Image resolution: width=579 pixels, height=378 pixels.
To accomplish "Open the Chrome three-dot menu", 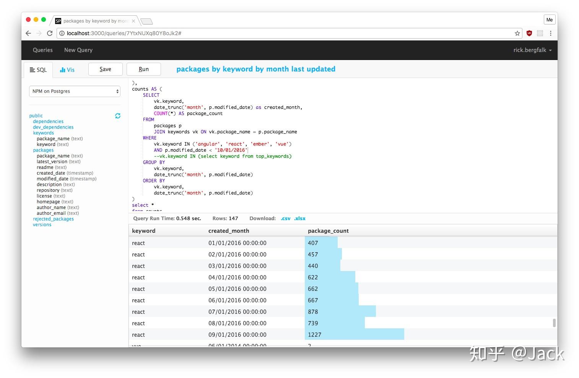I will click(x=551, y=33).
